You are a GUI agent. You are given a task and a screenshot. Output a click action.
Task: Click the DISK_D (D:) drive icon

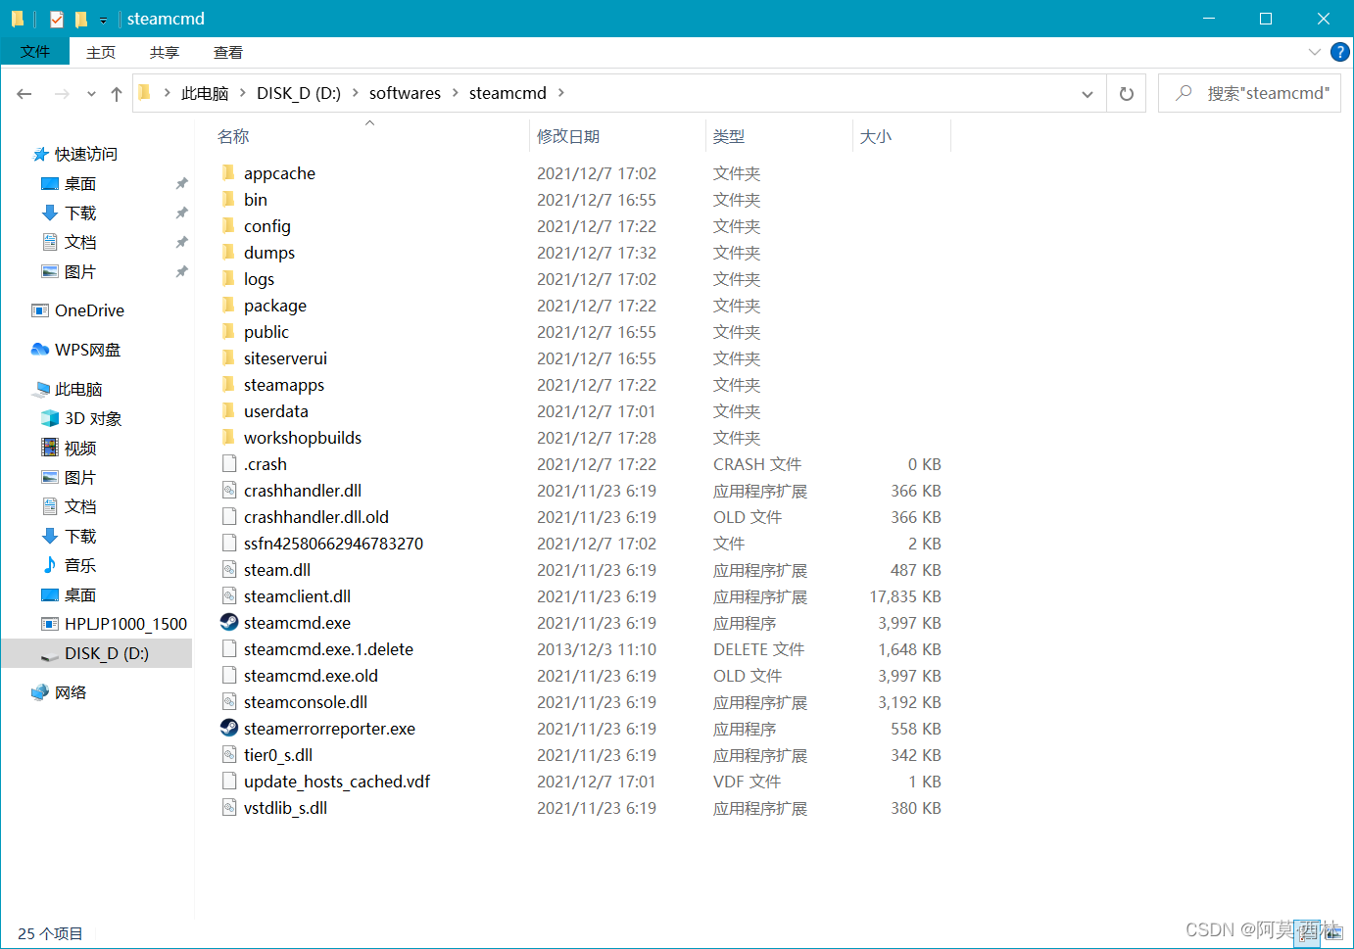[x=50, y=654]
